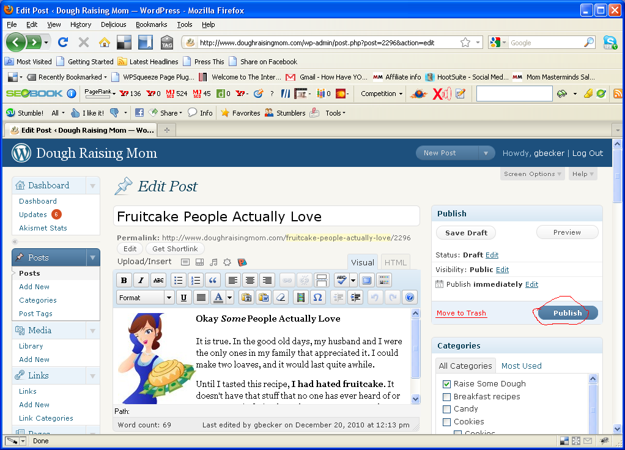This screenshot has width=625, height=450.
Task: Remove formatting with eraser icon
Action: coord(281,297)
